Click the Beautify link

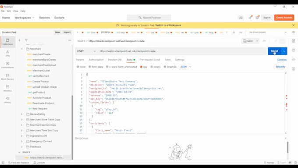click(281, 67)
